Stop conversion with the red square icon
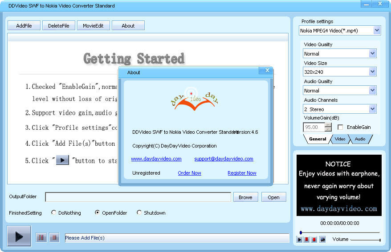The image size is (391, 252). click(x=54, y=238)
